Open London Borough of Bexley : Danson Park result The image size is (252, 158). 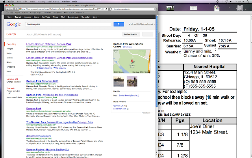(x=49, y=44)
